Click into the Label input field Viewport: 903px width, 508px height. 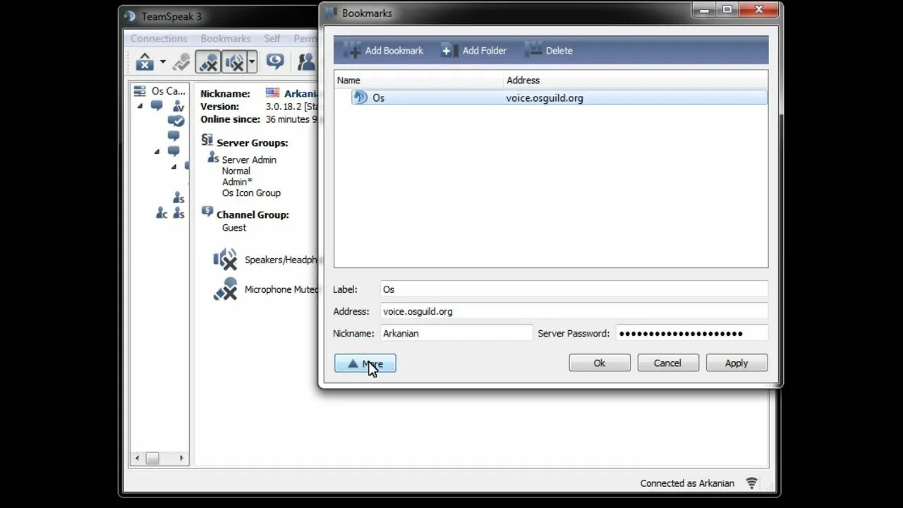[x=574, y=289]
